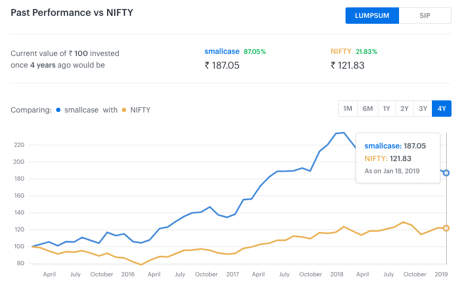Image resolution: width=460 pixels, height=289 pixels.
Task: Click the 220 y-axis label
Action: coord(19,145)
